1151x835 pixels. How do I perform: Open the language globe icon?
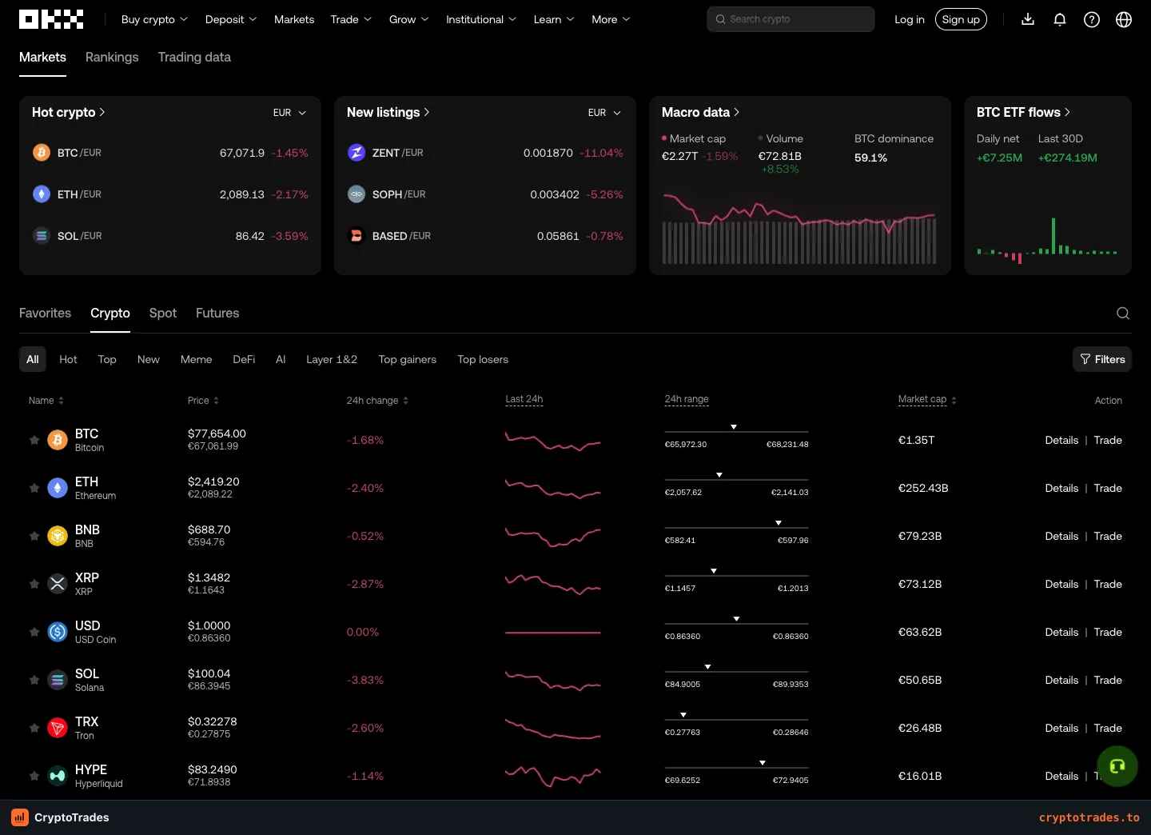1124,19
